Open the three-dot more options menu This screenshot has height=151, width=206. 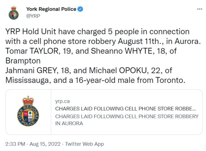[x=199, y=9]
